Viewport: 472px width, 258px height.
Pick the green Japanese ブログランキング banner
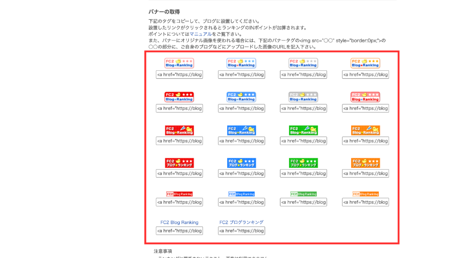(303, 163)
